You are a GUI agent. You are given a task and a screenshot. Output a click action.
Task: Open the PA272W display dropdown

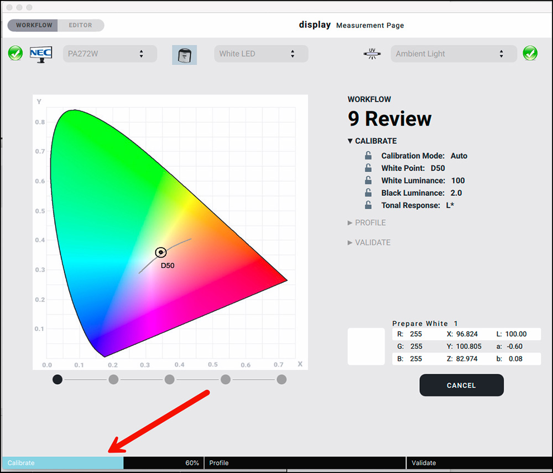coord(110,54)
